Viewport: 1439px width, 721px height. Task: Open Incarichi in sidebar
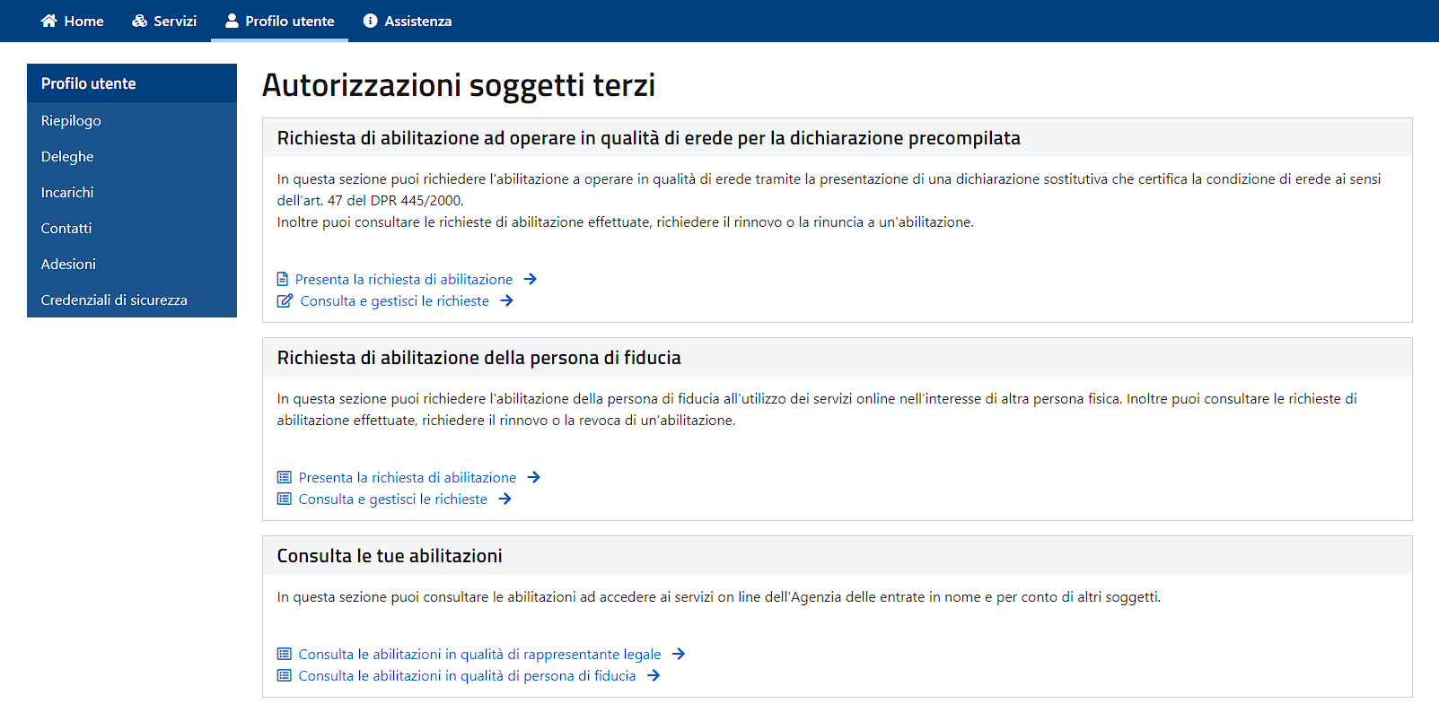pyautogui.click(x=132, y=192)
